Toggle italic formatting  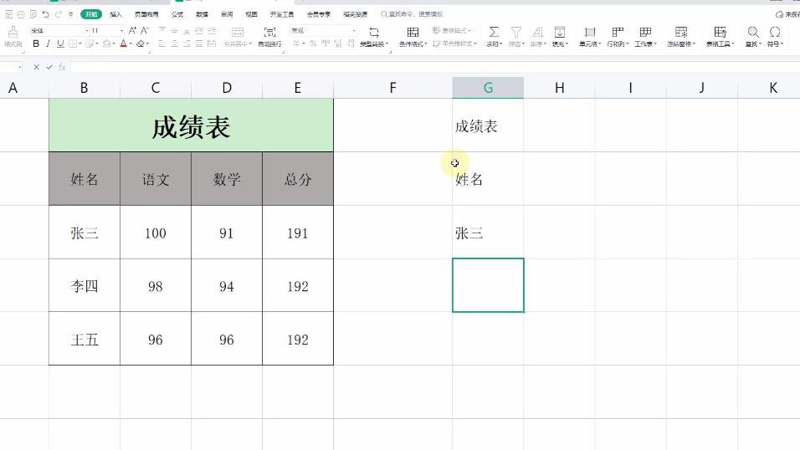tap(48, 43)
